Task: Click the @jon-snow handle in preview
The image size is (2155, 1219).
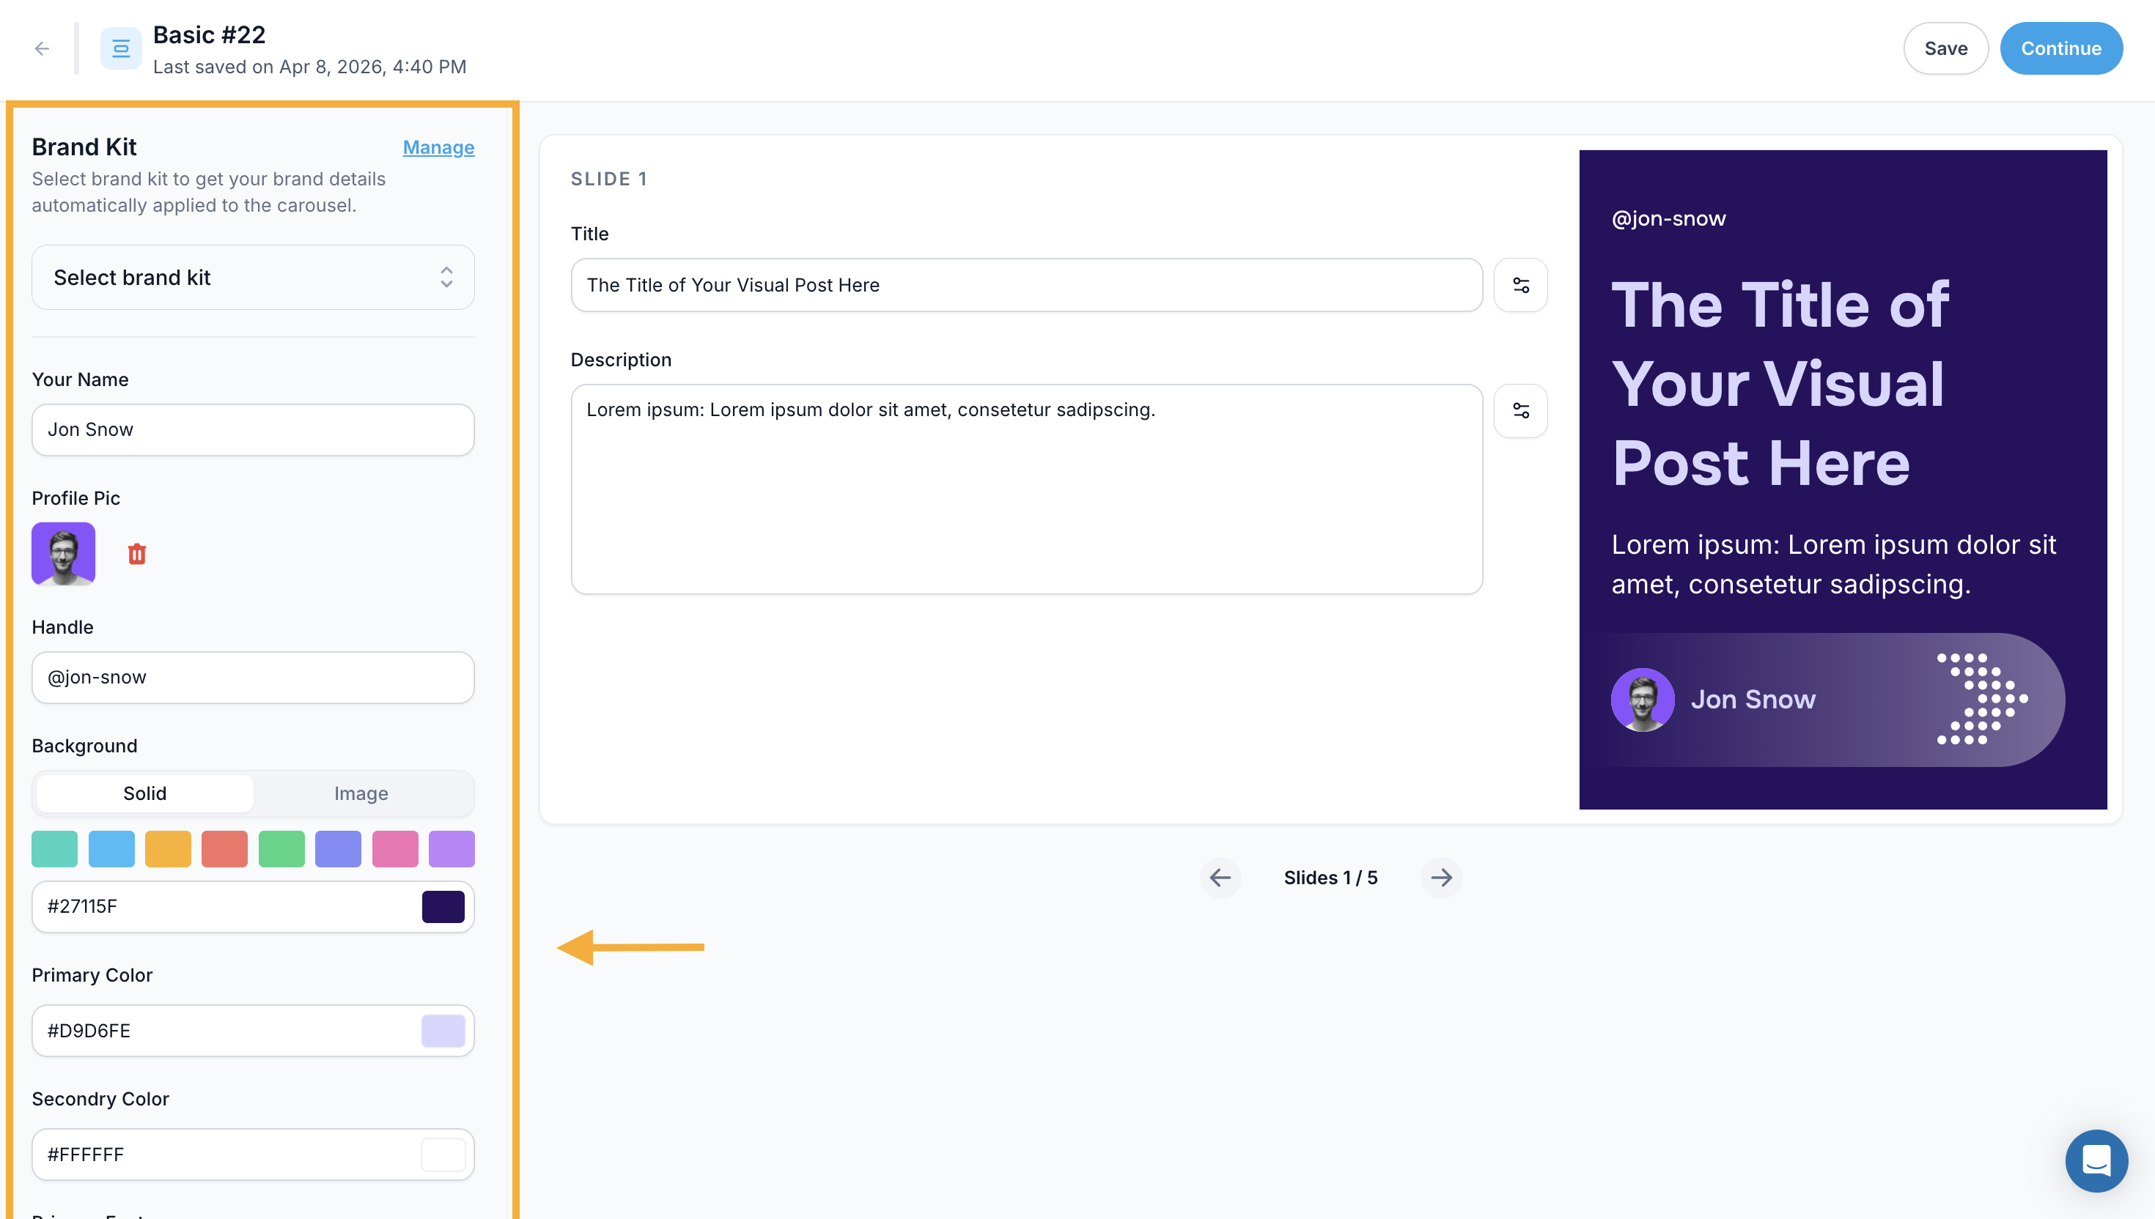Action: click(1668, 218)
